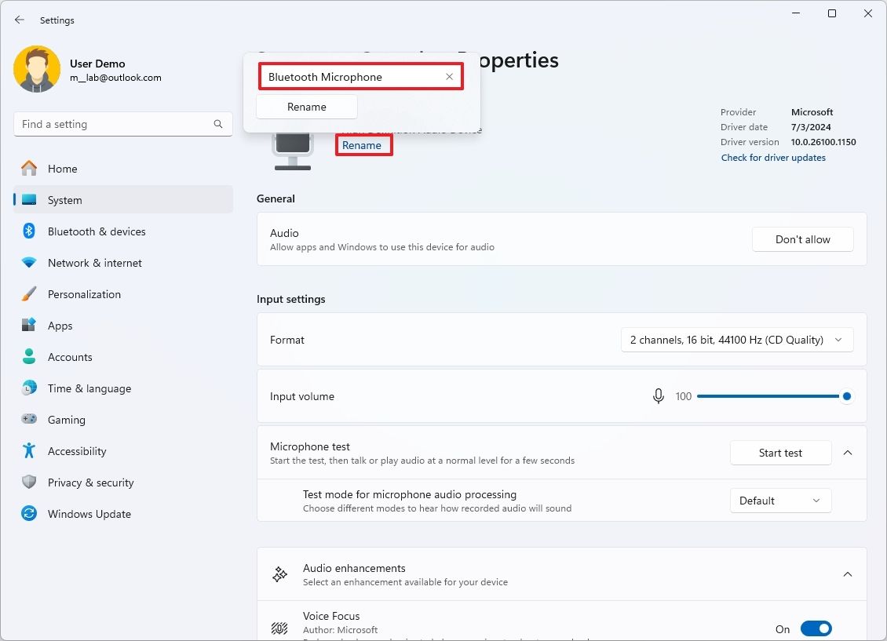The height and width of the screenshot is (641, 887).
Task: Collapse the Microphone test section
Action: click(848, 453)
